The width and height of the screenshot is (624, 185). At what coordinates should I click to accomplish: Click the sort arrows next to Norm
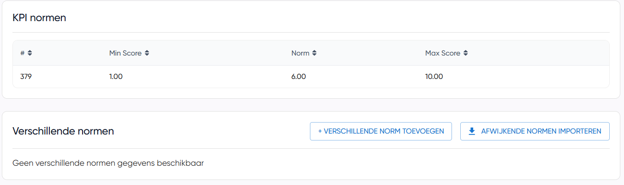[314, 53]
